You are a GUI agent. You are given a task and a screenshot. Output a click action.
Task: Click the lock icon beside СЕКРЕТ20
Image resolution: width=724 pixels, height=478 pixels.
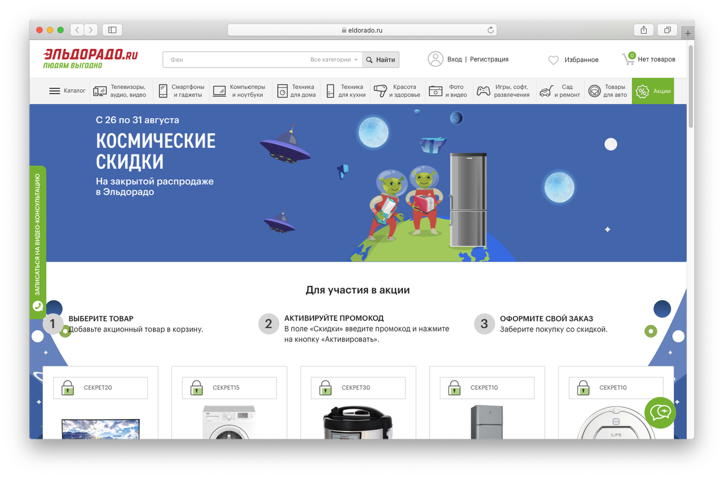tap(68, 388)
